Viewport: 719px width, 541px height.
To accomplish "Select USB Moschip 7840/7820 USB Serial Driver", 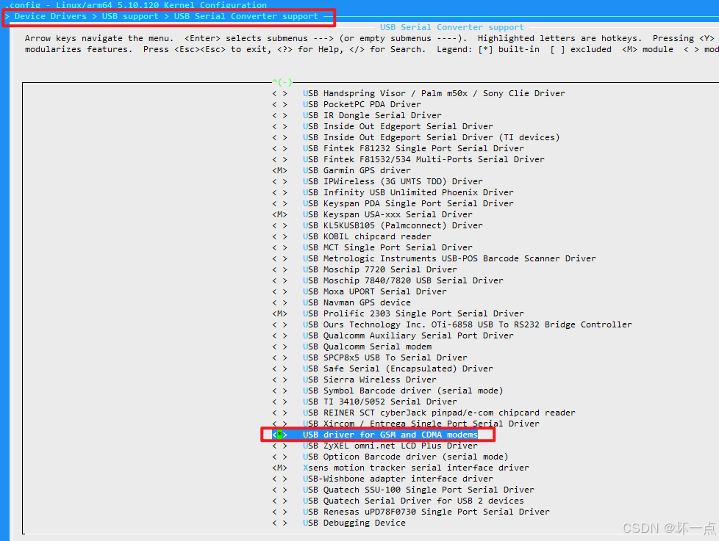I will pos(403,280).
